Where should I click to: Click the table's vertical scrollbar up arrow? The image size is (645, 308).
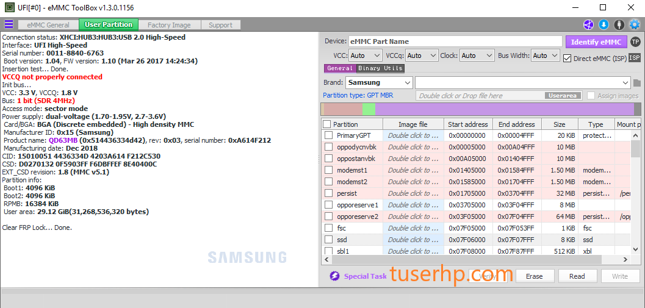click(635, 135)
